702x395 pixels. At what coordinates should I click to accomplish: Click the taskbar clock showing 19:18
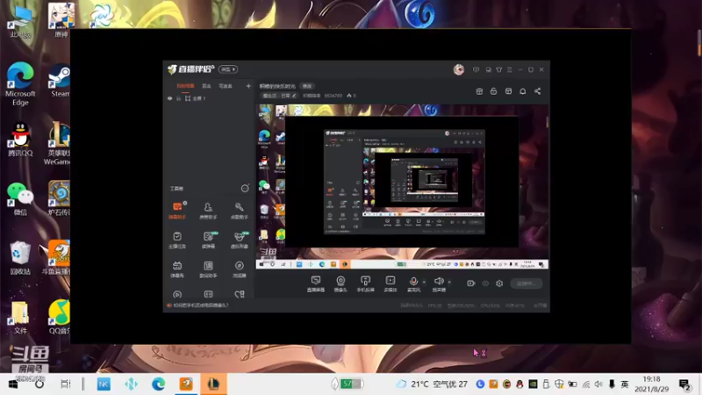651,384
